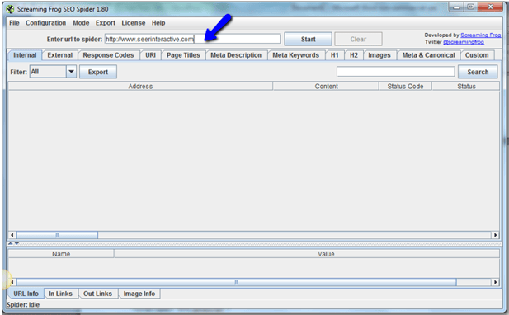
Task: Click the Search button
Action: point(478,72)
